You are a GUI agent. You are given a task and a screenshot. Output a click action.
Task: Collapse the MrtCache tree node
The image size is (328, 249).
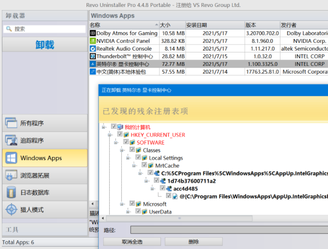click(134, 166)
